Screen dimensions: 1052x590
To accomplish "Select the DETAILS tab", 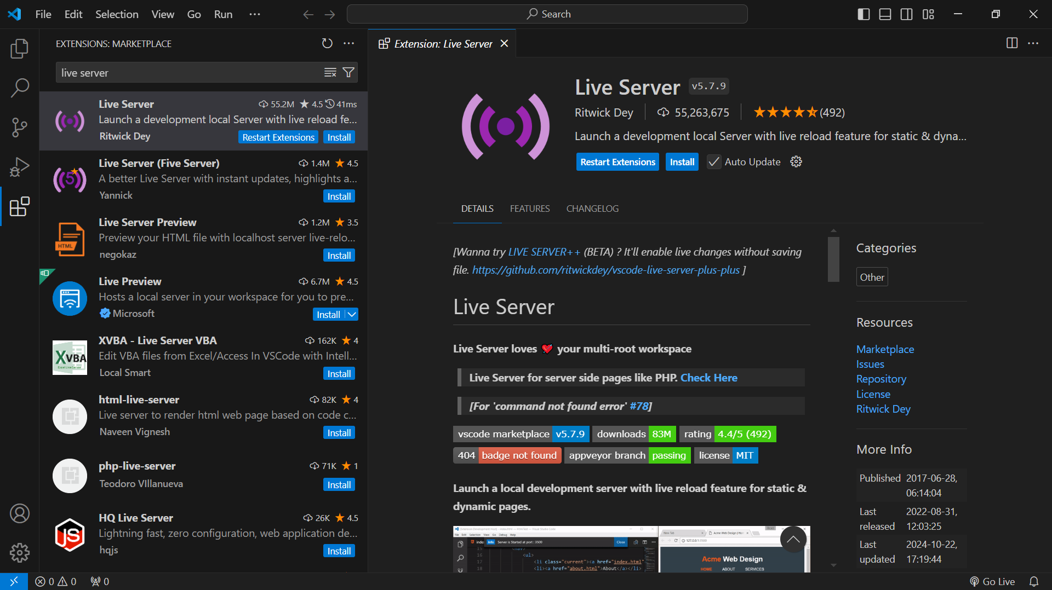I will coord(477,209).
